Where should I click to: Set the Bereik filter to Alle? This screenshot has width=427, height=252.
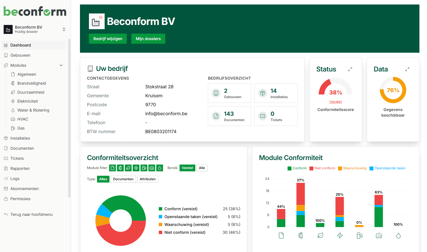point(202,168)
